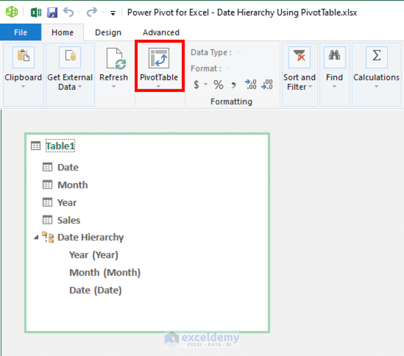Select Month (Month) hierarchy level
The height and width of the screenshot is (356, 404).
pyautogui.click(x=105, y=272)
